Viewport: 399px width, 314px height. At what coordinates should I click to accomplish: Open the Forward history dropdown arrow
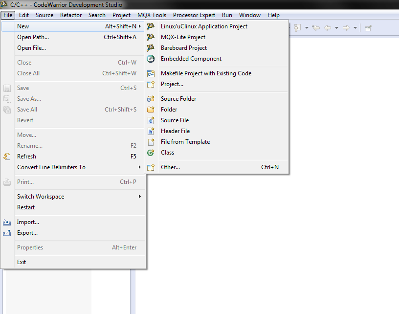coord(355,28)
